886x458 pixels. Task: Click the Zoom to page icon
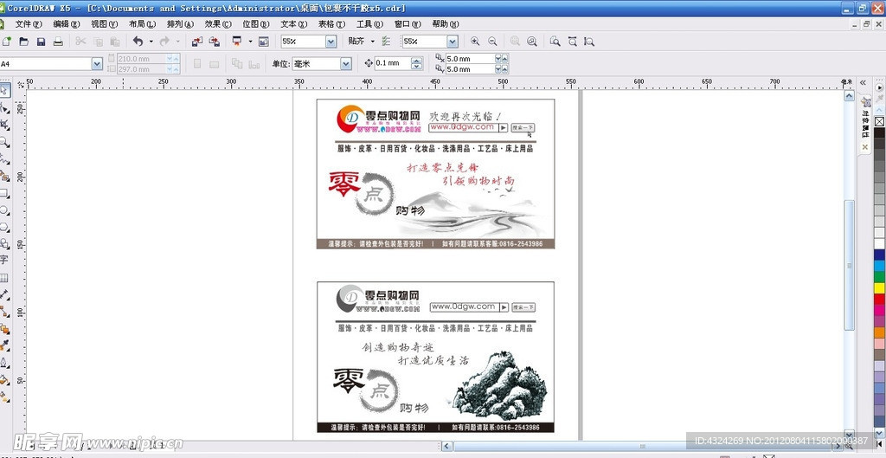click(x=555, y=42)
